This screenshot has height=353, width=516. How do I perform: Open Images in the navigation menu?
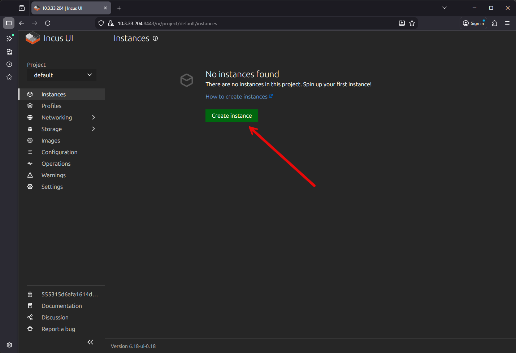tap(62, 140)
